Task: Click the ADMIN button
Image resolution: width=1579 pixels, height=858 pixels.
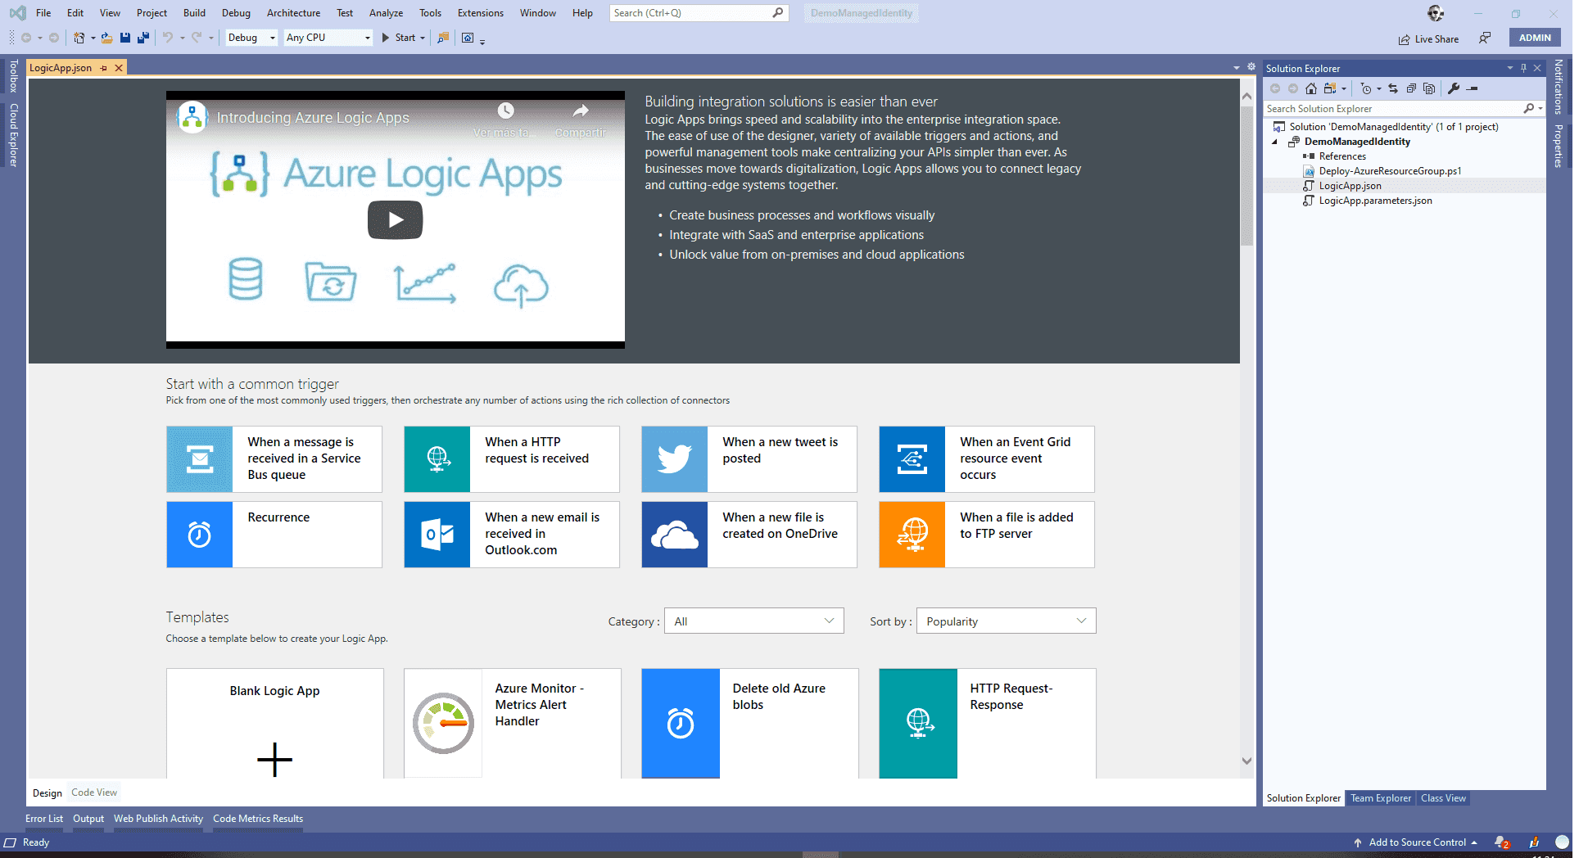Action: coord(1535,38)
